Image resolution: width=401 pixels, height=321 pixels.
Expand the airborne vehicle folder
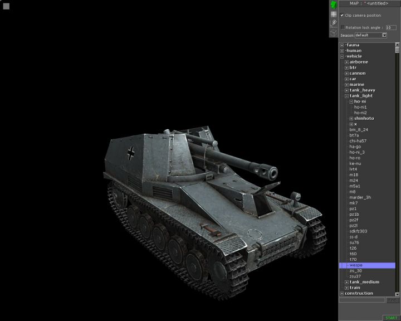346,62
